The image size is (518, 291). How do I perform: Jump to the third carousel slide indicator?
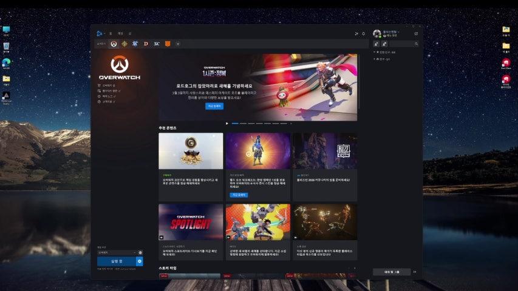coord(251,124)
